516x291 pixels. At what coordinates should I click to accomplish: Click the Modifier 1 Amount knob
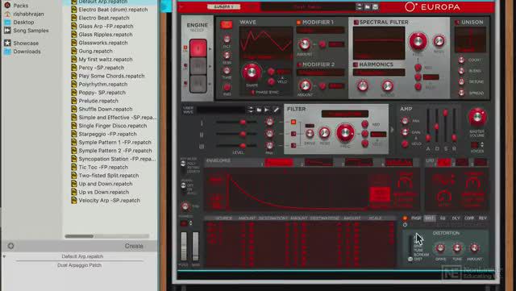tap(305, 44)
